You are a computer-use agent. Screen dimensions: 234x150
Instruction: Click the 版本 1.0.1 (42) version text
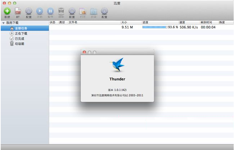pyautogui.click(x=117, y=90)
